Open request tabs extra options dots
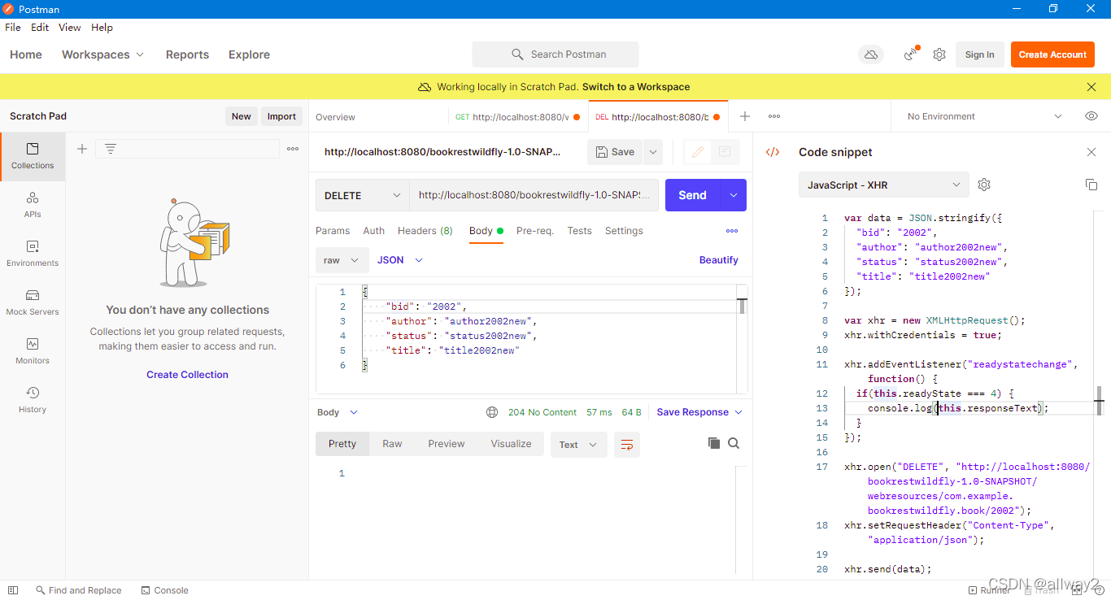The height and width of the screenshot is (600, 1111). coord(732,231)
